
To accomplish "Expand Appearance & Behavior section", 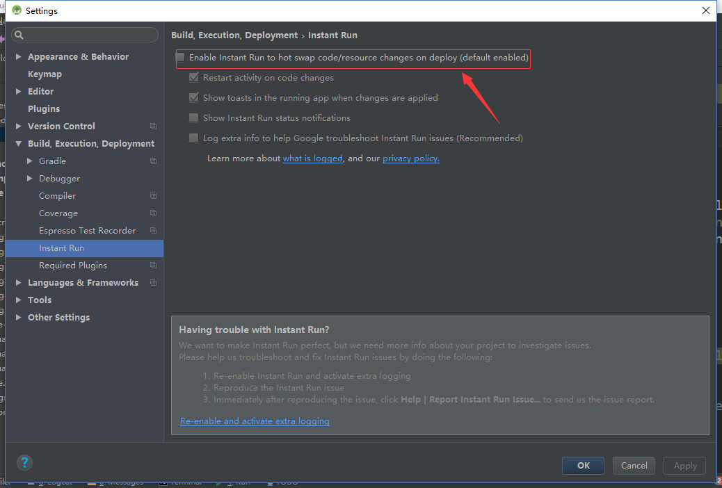I will click(18, 56).
